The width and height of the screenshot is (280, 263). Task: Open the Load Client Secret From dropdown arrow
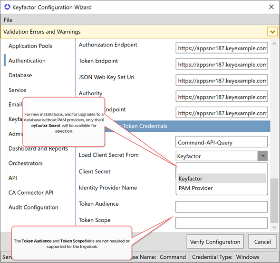pyautogui.click(x=262, y=156)
